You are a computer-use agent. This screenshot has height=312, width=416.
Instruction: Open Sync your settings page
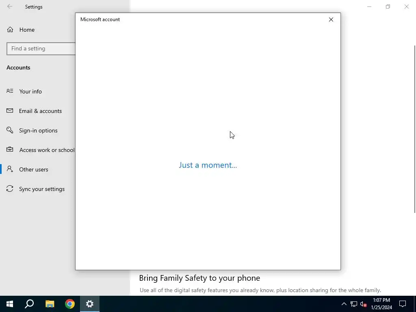pos(42,189)
